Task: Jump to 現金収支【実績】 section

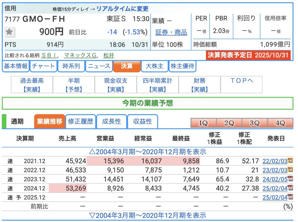Action: tap(116, 85)
